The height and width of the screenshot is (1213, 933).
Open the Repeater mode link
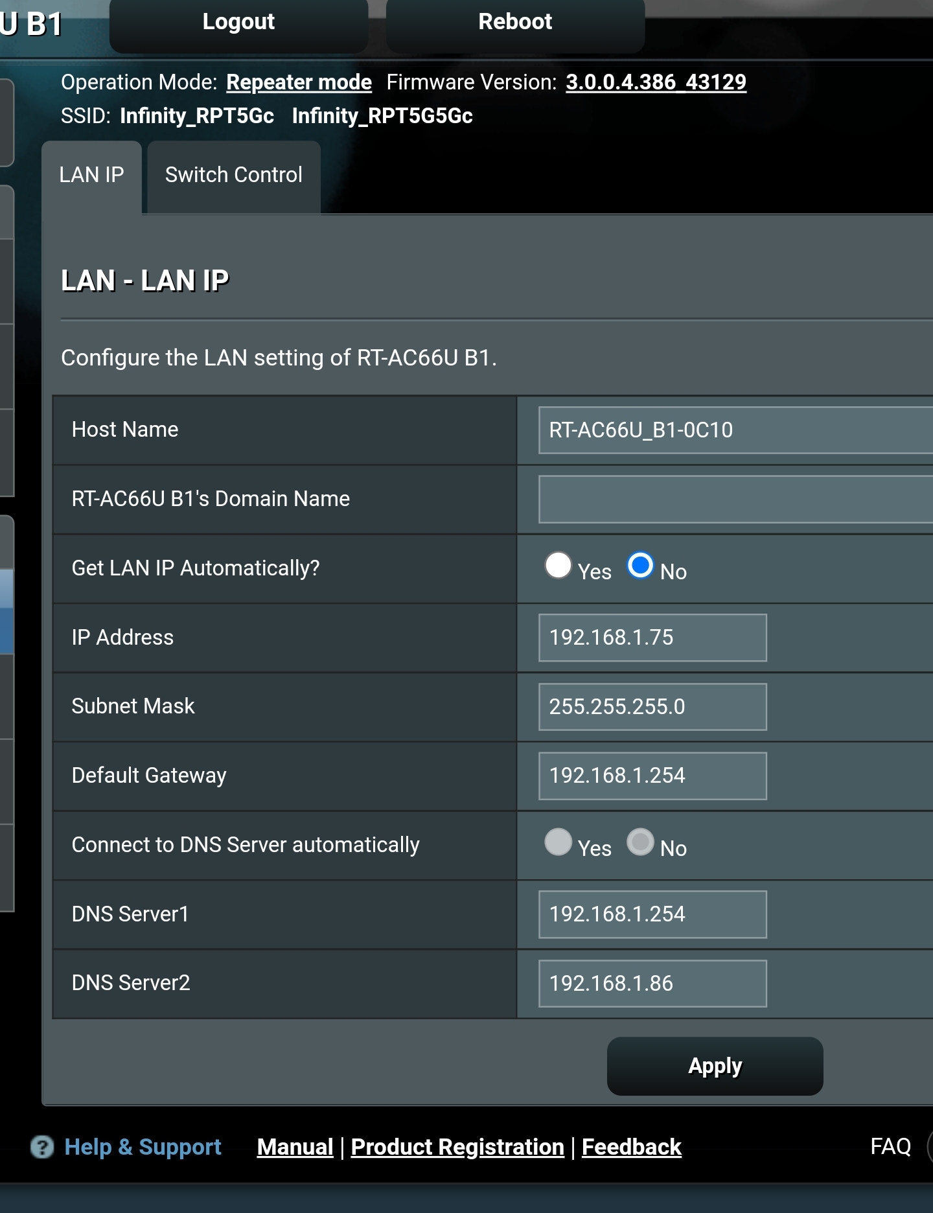coord(299,82)
